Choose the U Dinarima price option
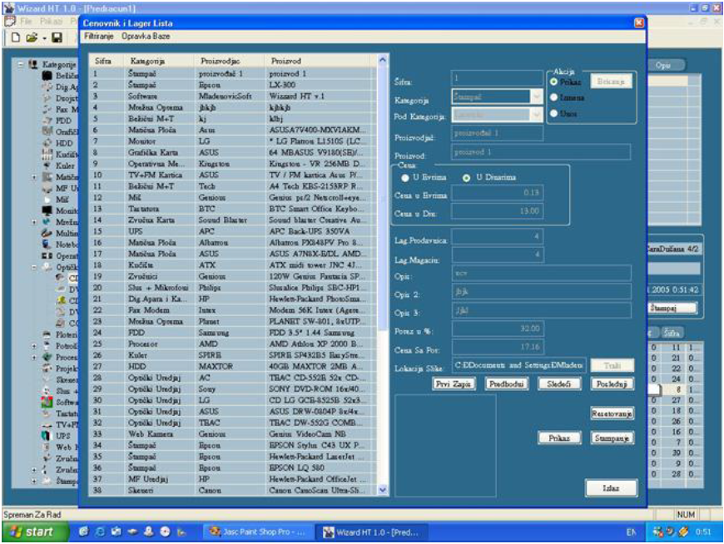The image size is (724, 544). [466, 178]
